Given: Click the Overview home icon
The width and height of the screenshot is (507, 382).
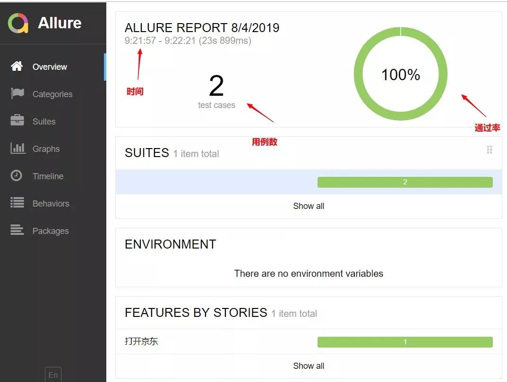Looking at the screenshot, I should pyautogui.click(x=17, y=66).
